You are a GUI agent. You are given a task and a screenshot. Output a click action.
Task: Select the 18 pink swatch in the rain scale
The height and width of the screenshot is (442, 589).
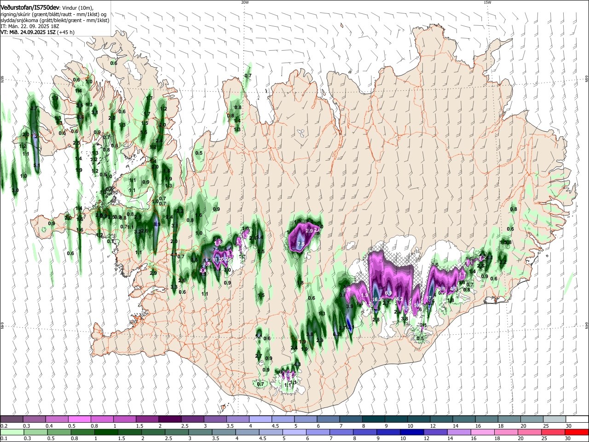pos(506,432)
